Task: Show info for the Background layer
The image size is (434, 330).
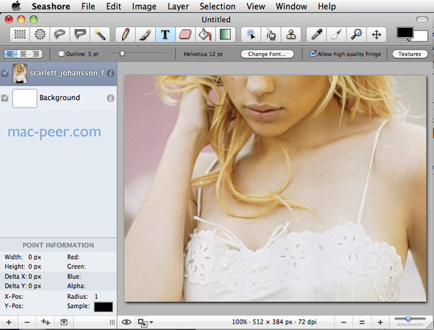Action: click(x=110, y=99)
